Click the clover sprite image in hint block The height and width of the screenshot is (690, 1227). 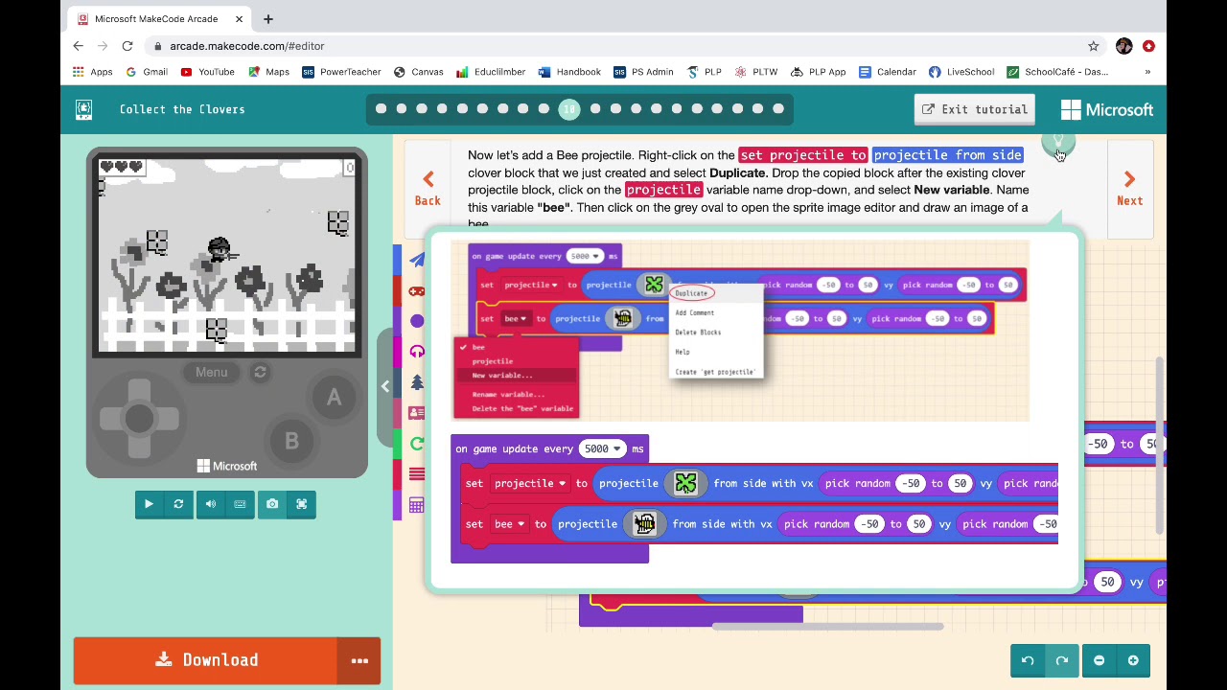(685, 483)
